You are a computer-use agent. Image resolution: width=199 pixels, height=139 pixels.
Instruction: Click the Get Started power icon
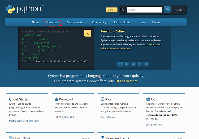[x=11, y=99]
